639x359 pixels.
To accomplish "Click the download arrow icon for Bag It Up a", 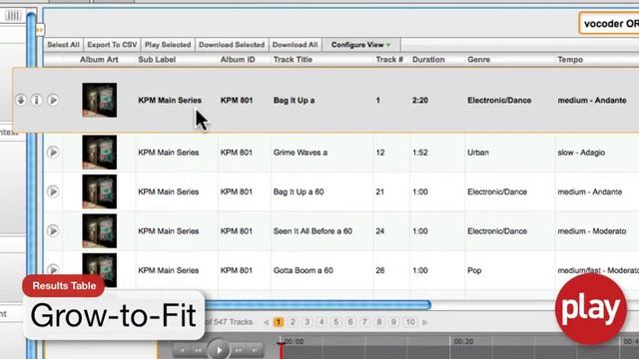I will [x=21, y=100].
